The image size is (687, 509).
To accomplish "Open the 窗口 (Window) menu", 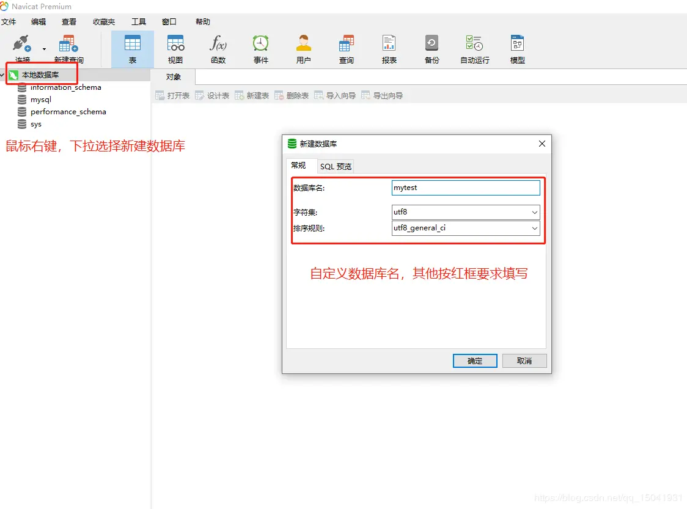I will 169,22.
